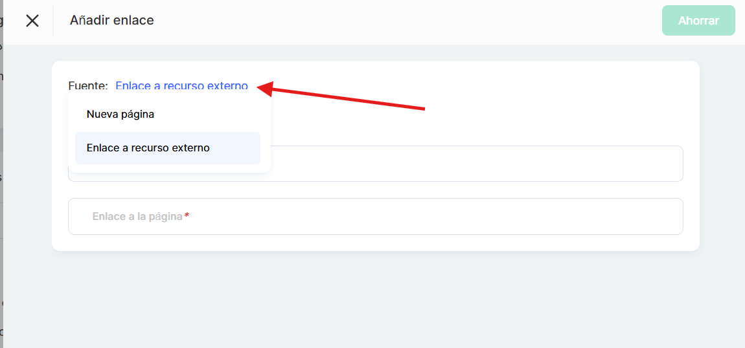Click the red required-field asterisk
This screenshot has width=745, height=348.
[x=187, y=216]
